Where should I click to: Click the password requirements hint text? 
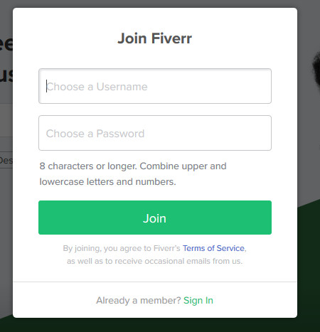[x=133, y=174]
